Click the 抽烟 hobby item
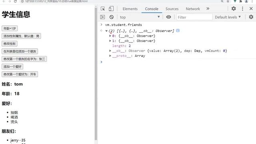256x144 pixels. click(14, 112)
